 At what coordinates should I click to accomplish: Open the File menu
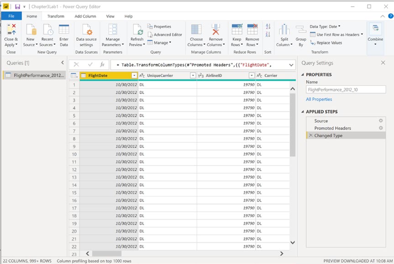11,16
